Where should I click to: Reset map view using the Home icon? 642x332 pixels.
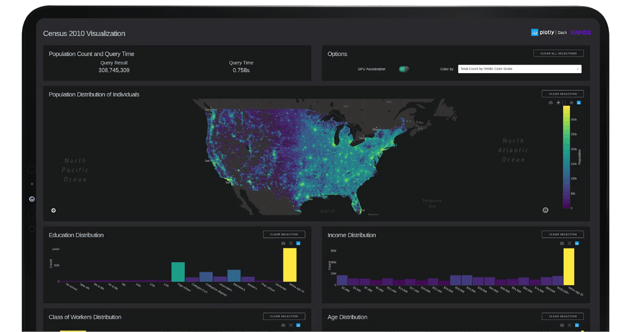(571, 103)
